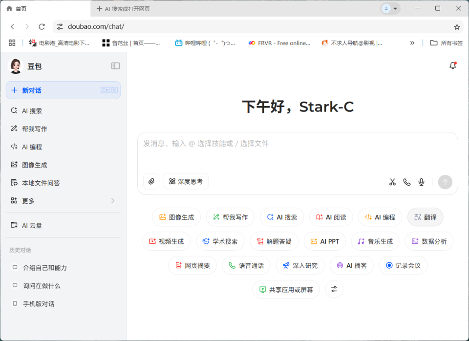Click the send arrow button
469x341 pixels.
coord(445,182)
